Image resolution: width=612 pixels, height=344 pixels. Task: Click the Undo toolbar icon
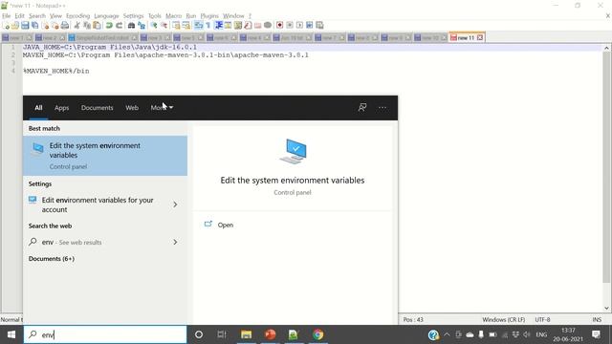[109, 26]
